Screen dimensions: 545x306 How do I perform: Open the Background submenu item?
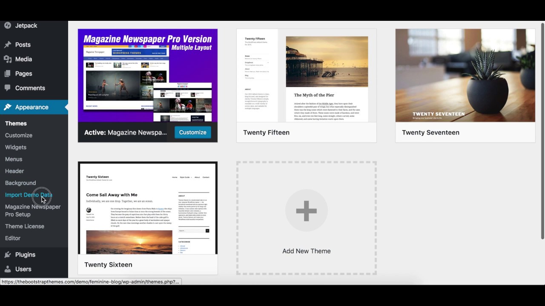coord(20,183)
